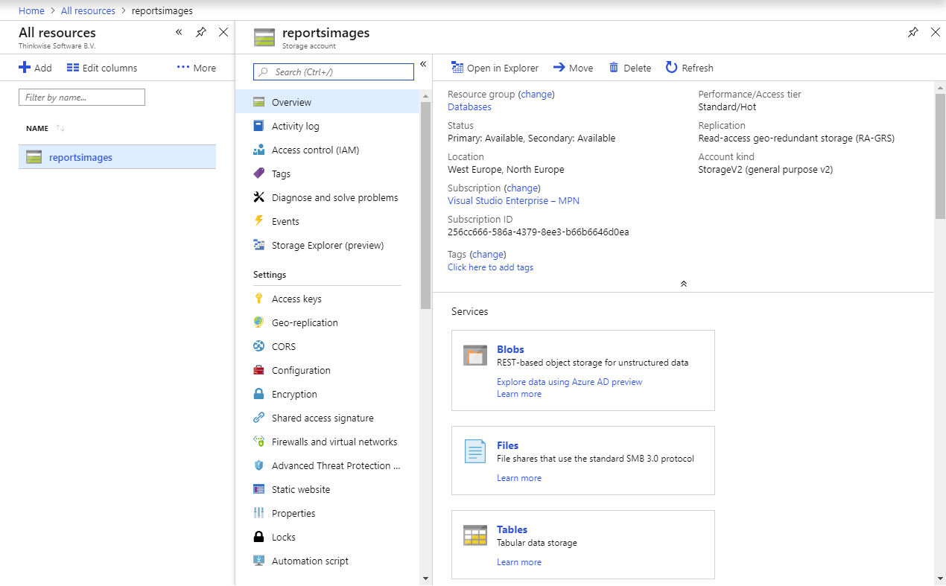Change the resource group

536,95
